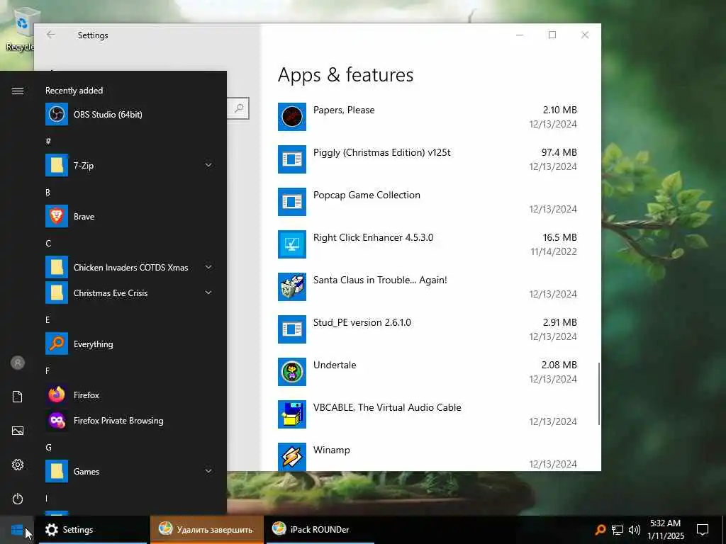
Task: Open the user account icon in Start
Action: pyautogui.click(x=18, y=363)
